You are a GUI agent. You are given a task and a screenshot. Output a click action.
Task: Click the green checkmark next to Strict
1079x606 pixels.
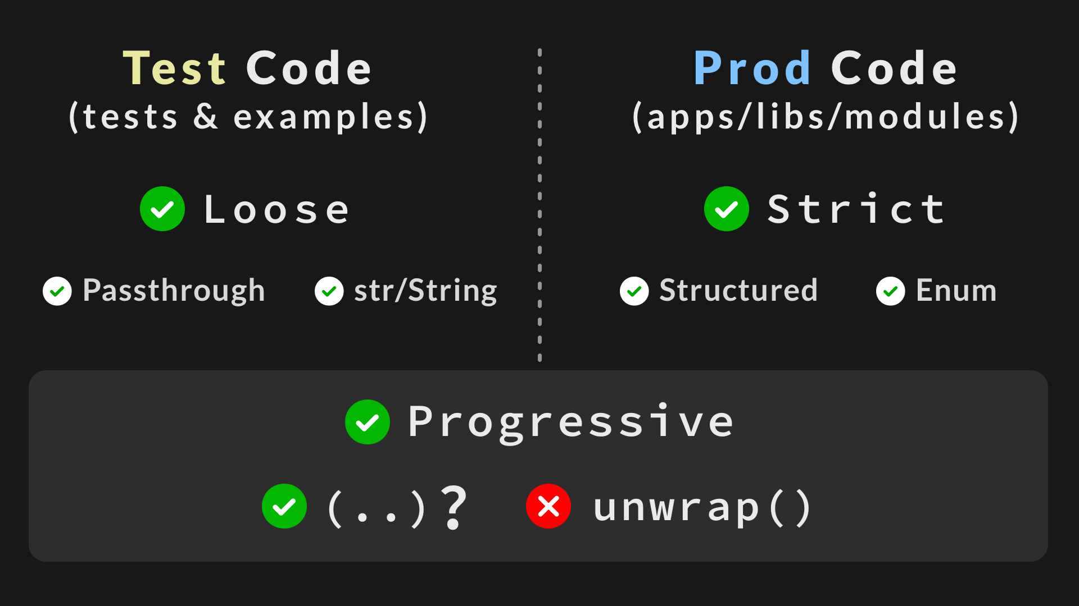coord(727,209)
